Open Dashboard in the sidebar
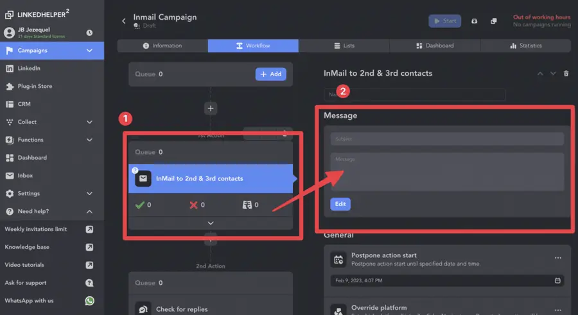578x315 pixels. click(52, 158)
